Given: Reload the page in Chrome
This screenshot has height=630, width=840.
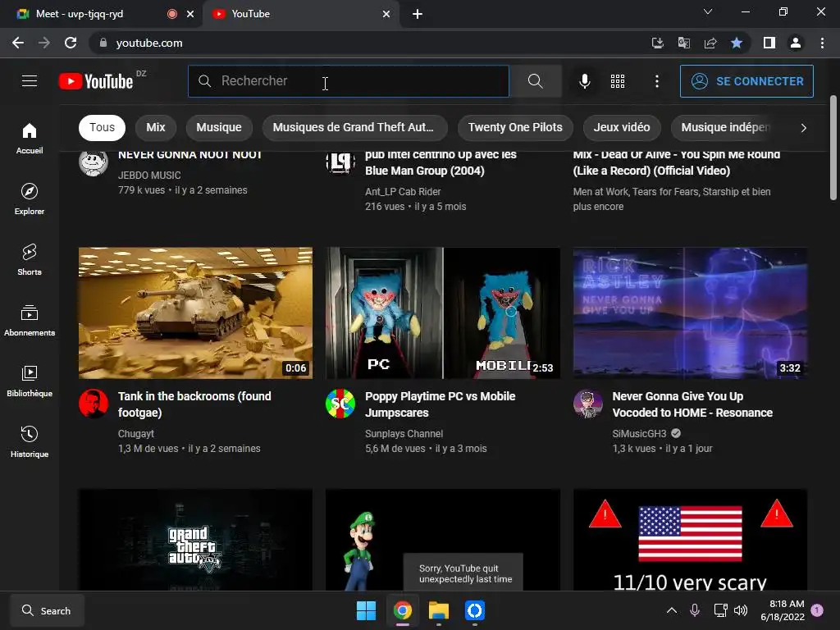Looking at the screenshot, I should 71,43.
